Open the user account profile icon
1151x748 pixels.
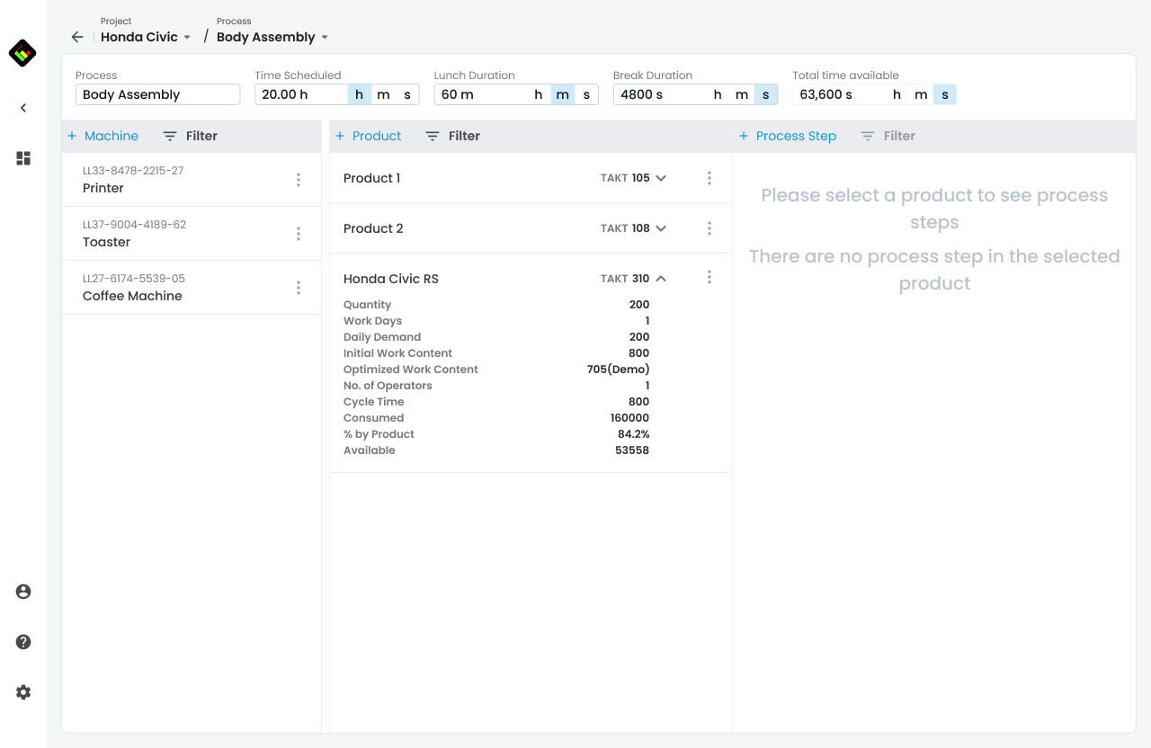pyautogui.click(x=23, y=592)
